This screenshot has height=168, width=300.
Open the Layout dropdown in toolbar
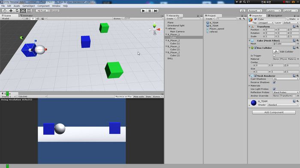click(x=291, y=11)
